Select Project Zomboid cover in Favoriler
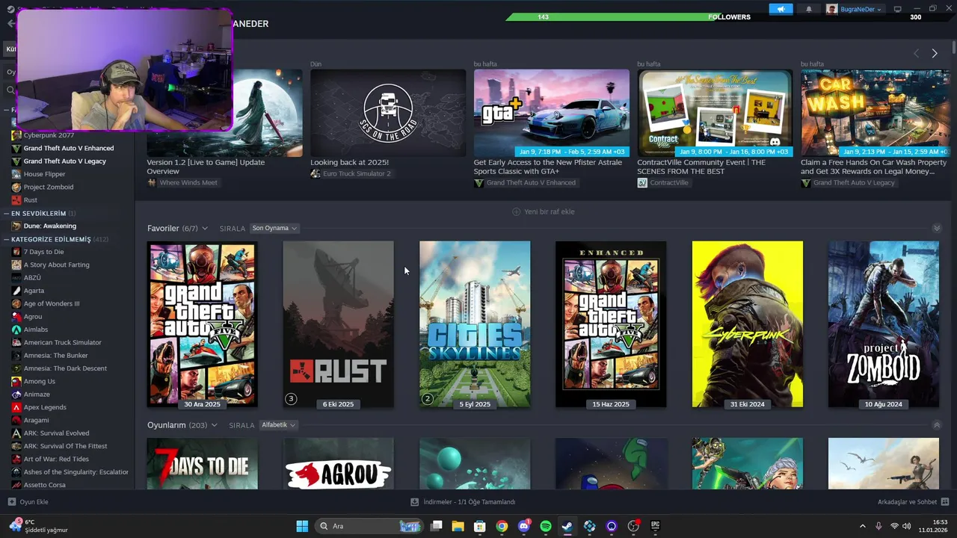957x538 pixels. coord(884,324)
